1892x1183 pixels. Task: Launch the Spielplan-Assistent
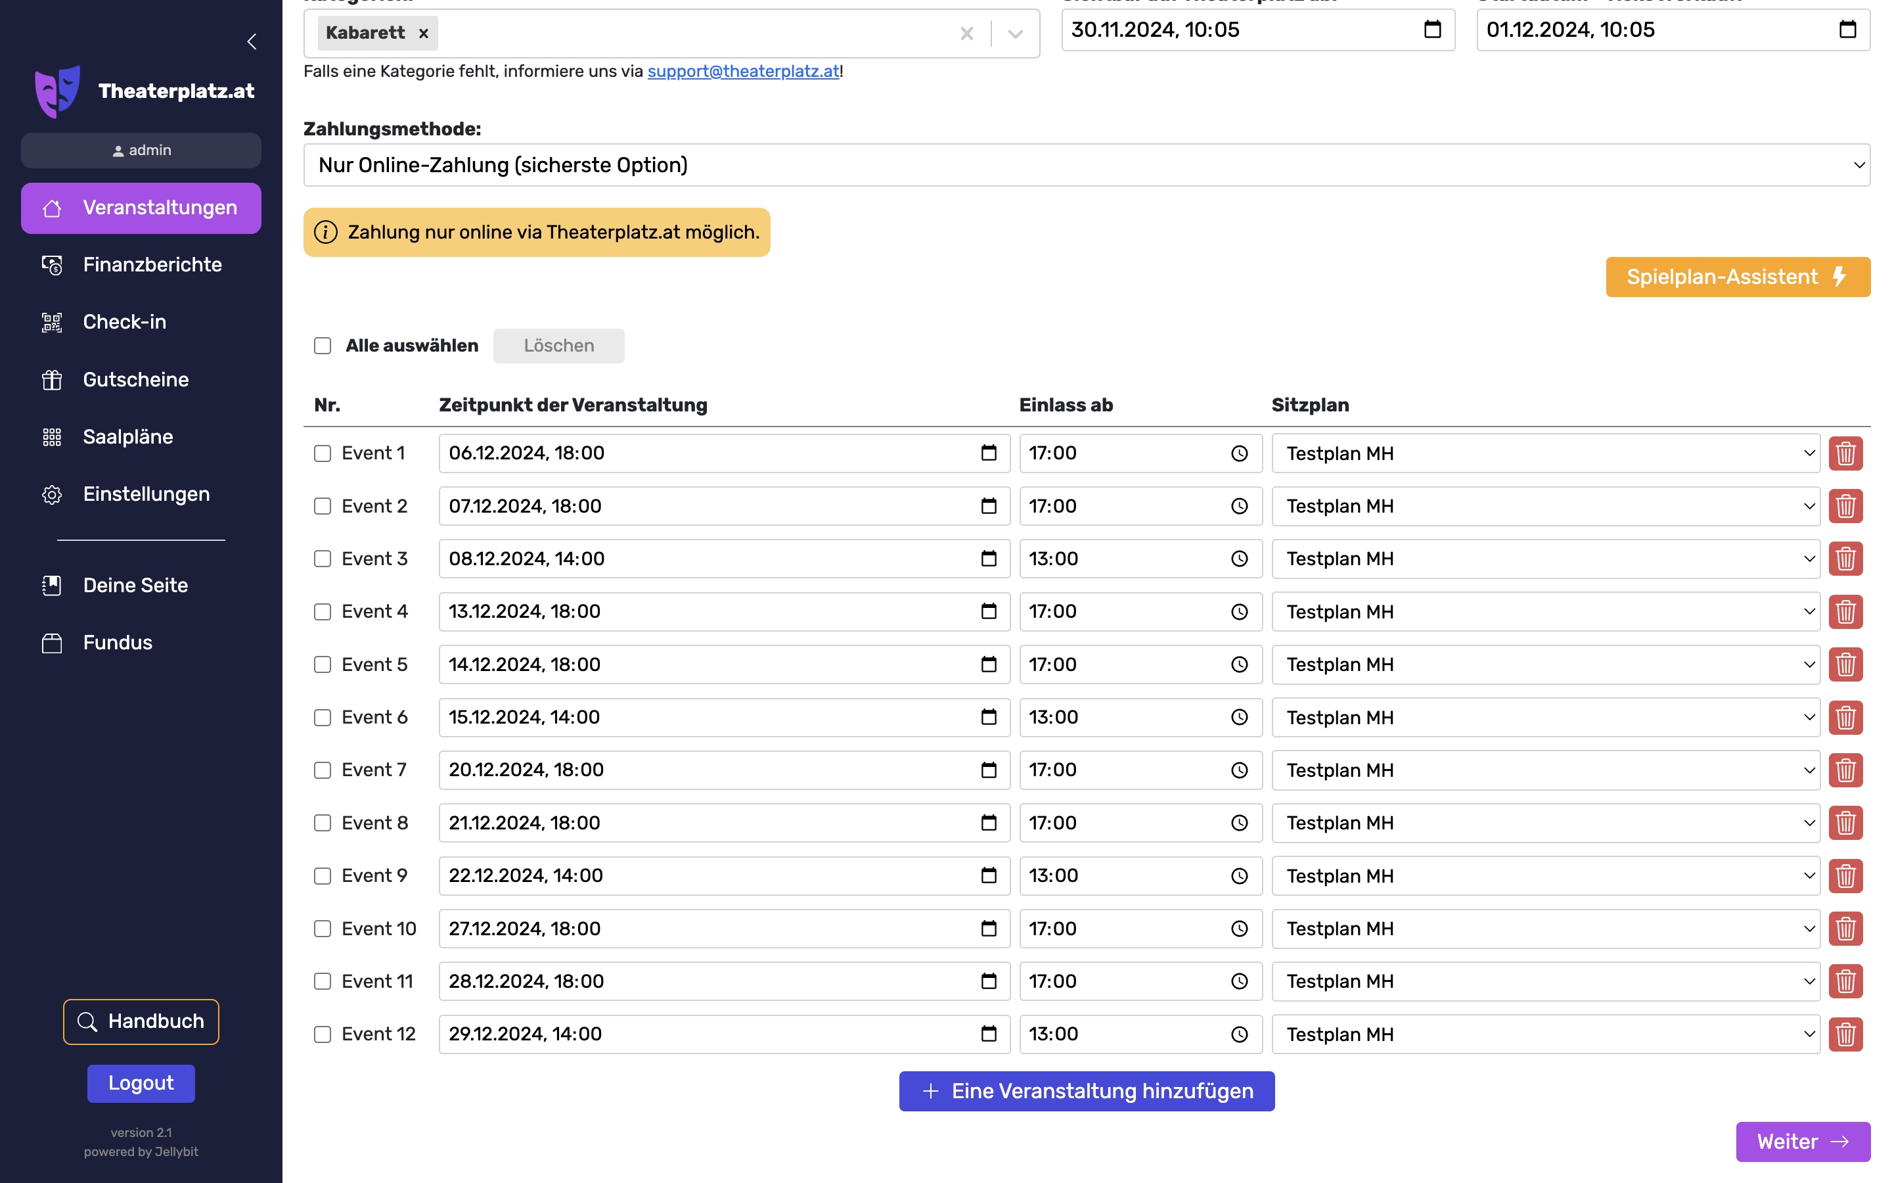(1737, 277)
